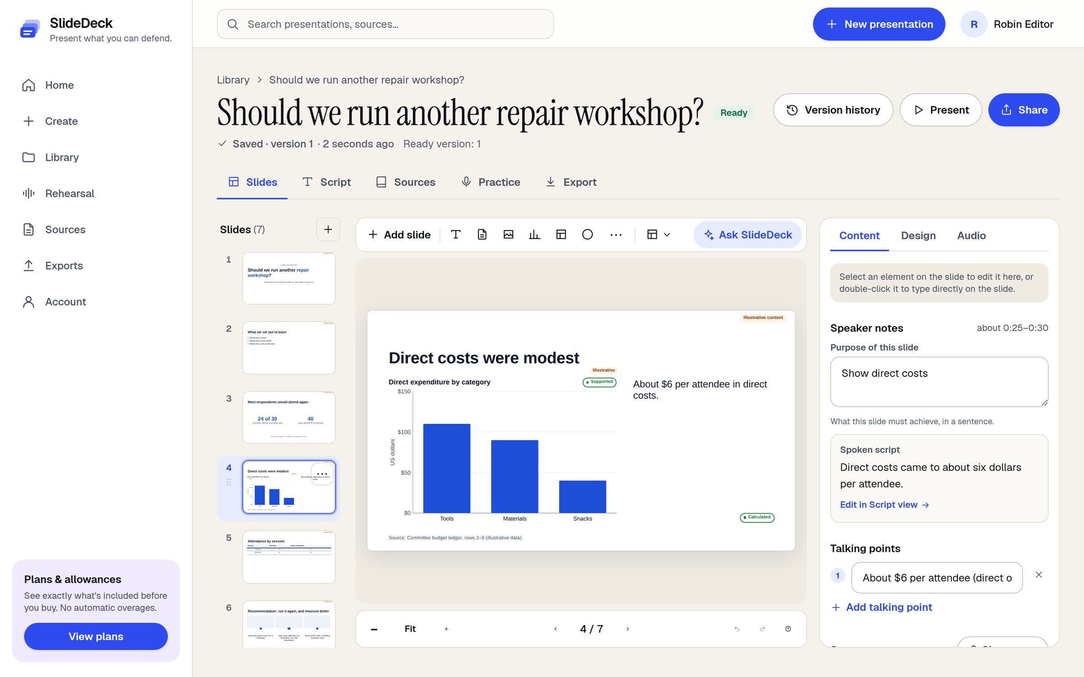
Task: Redo the last slide edit
Action: pyautogui.click(x=762, y=629)
